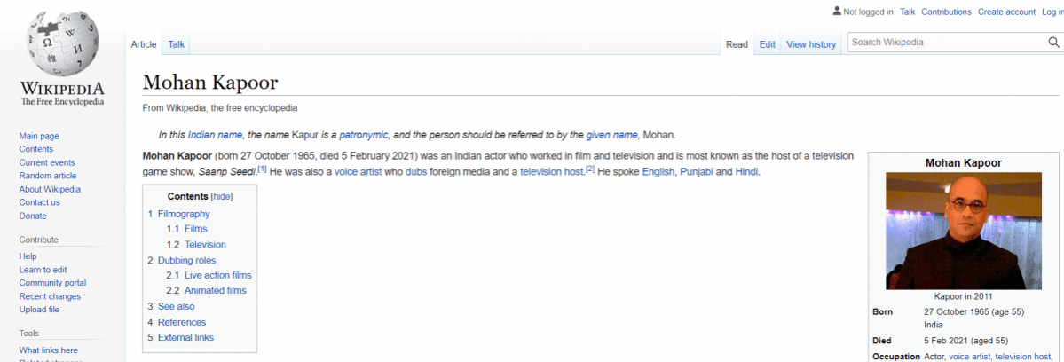Click citation reference [2]
1064x362 pixels.
coord(590,169)
